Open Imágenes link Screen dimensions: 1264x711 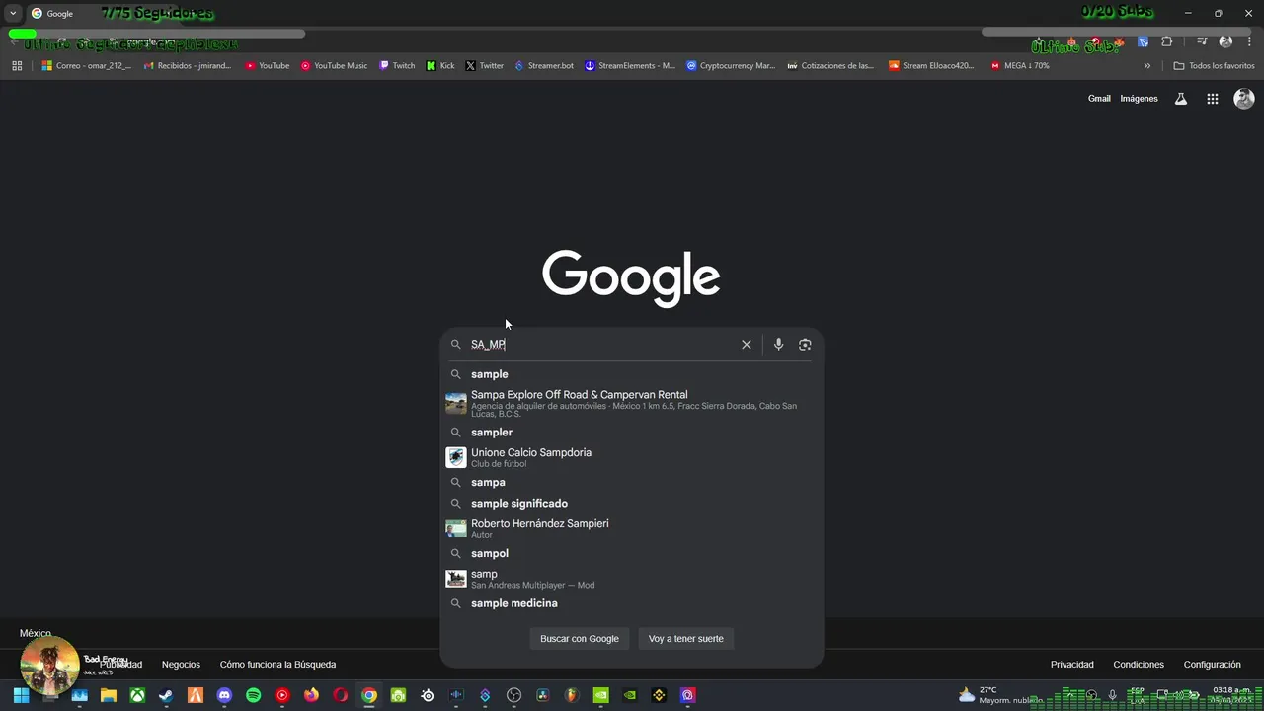[1139, 99]
